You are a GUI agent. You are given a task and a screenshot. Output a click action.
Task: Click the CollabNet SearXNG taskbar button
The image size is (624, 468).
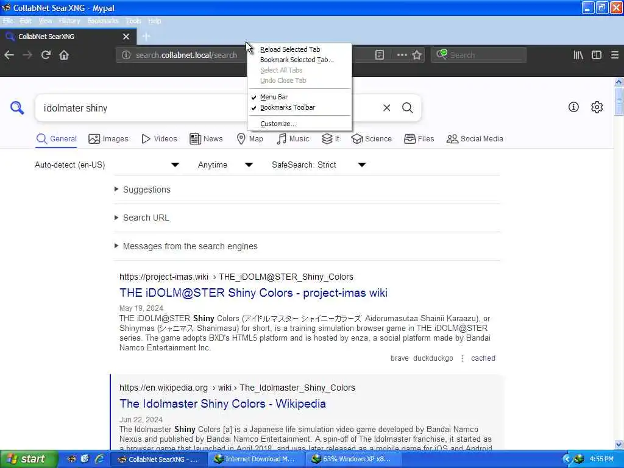(x=158, y=459)
